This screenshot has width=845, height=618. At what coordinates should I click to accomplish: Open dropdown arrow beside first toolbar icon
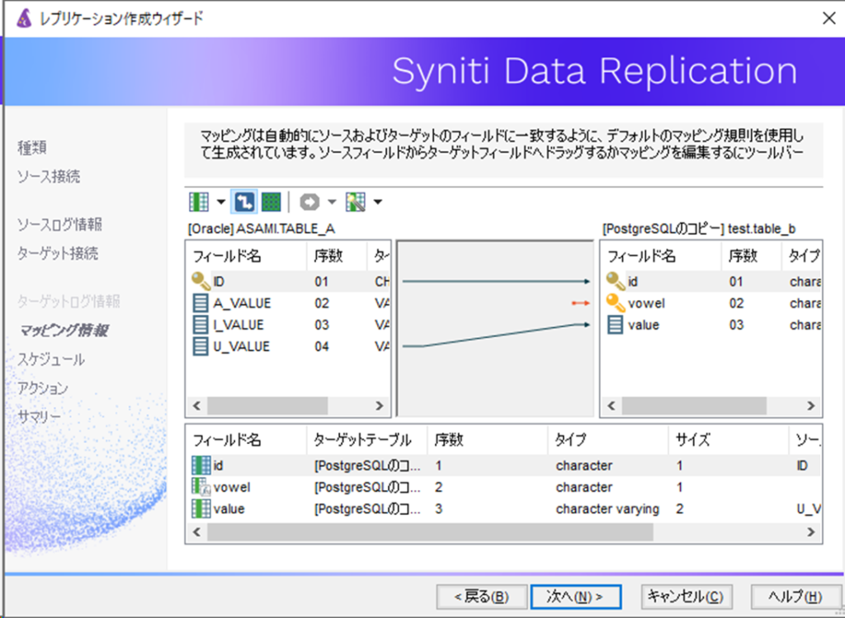[220, 203]
